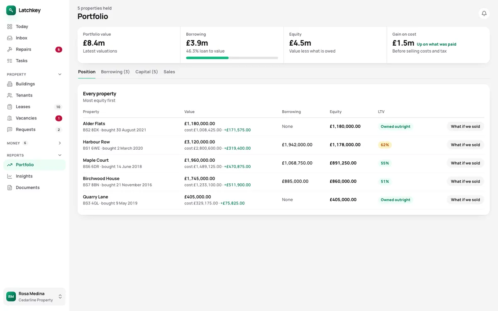Switch to the Borrowing (3) tab
This screenshot has height=311, width=498.
click(x=115, y=72)
